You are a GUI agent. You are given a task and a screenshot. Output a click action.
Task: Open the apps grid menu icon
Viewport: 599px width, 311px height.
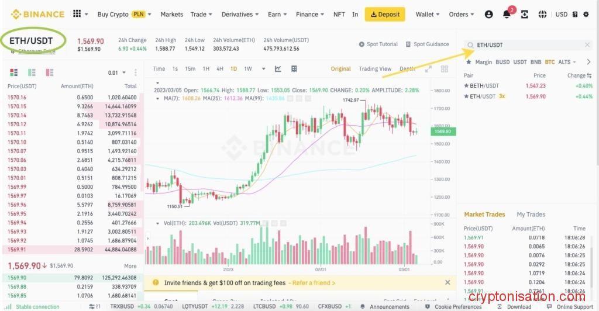[77, 14]
